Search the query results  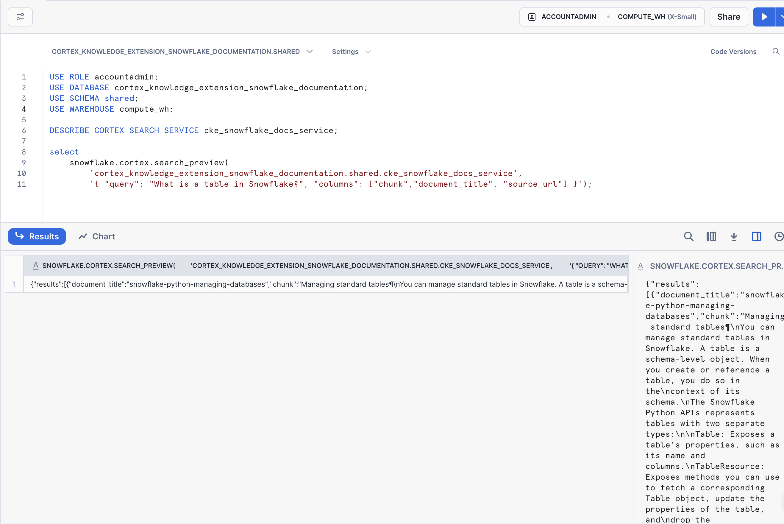[688, 236]
